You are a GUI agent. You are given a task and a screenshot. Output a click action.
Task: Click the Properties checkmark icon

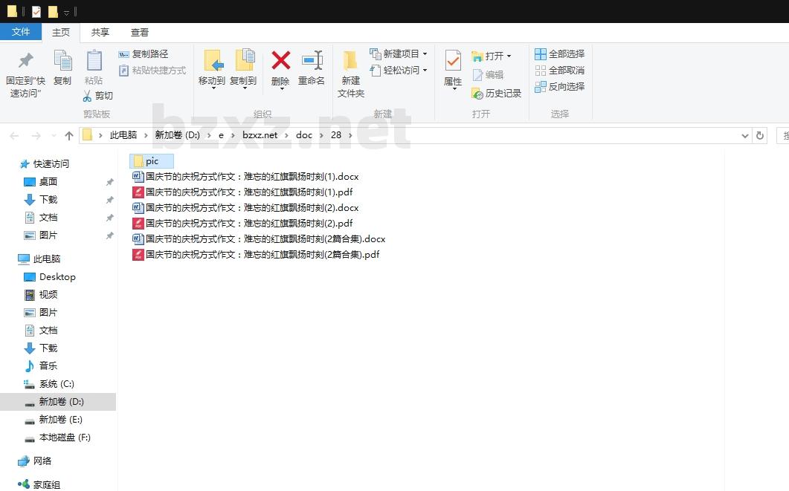[x=453, y=61]
